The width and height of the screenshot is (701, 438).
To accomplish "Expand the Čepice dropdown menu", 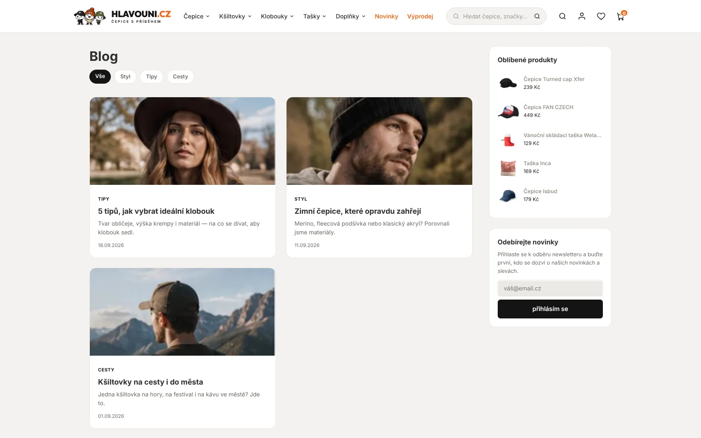I will click(x=196, y=16).
